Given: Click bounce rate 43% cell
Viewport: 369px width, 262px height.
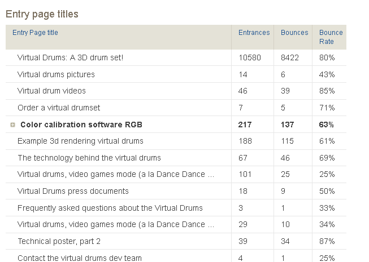Looking at the screenshot, I should [x=327, y=74].
